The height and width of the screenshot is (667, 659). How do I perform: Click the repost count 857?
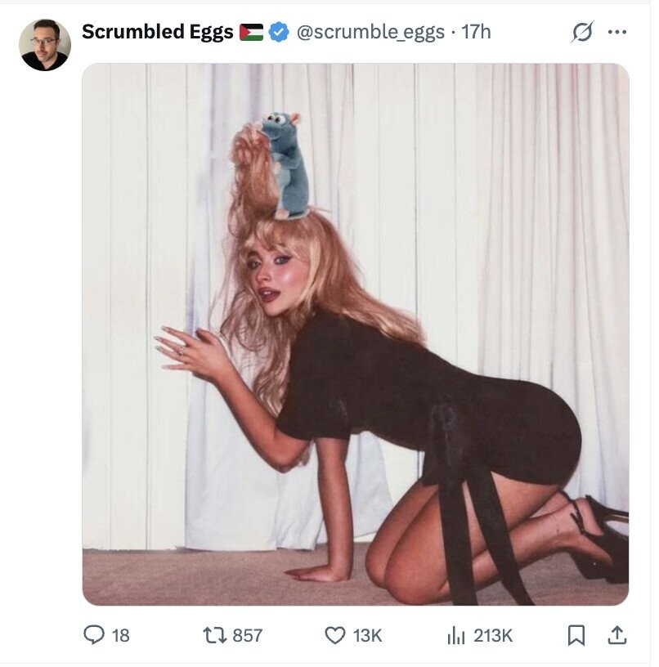(247, 635)
